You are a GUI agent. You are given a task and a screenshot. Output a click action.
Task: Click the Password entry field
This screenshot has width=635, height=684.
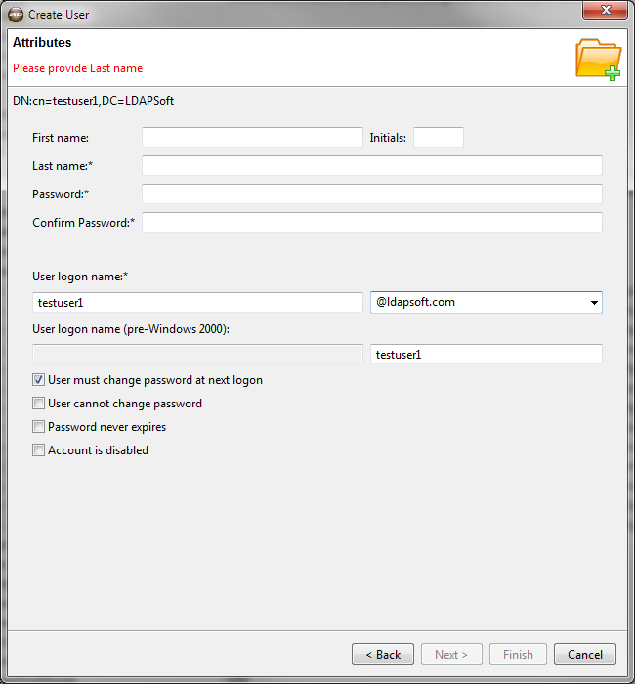click(372, 194)
